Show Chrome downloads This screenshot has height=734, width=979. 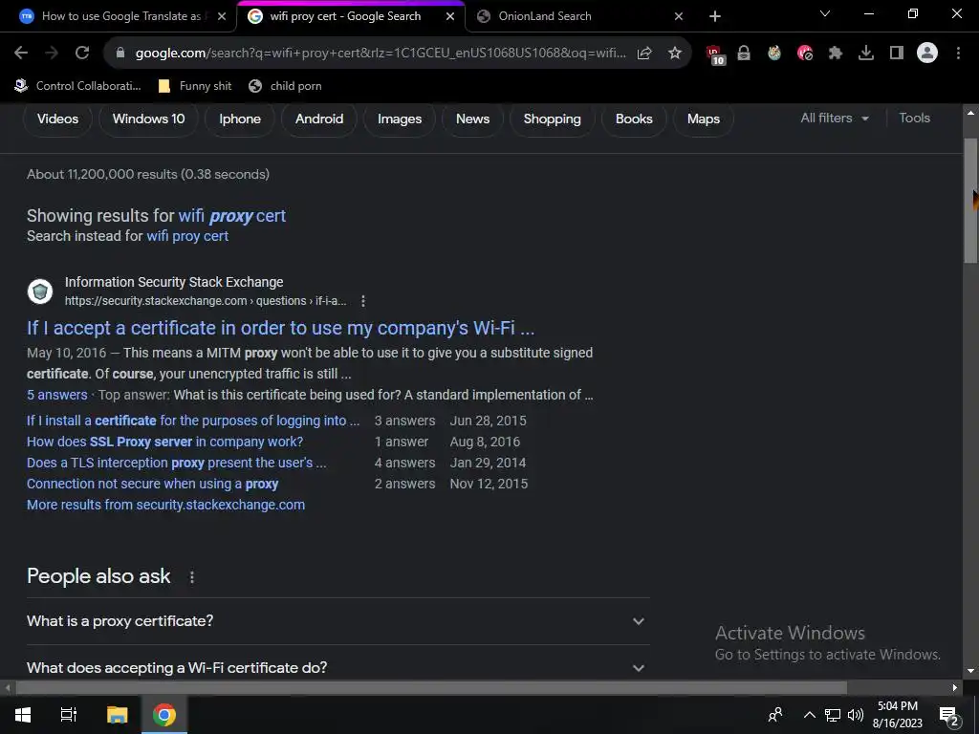[866, 54]
